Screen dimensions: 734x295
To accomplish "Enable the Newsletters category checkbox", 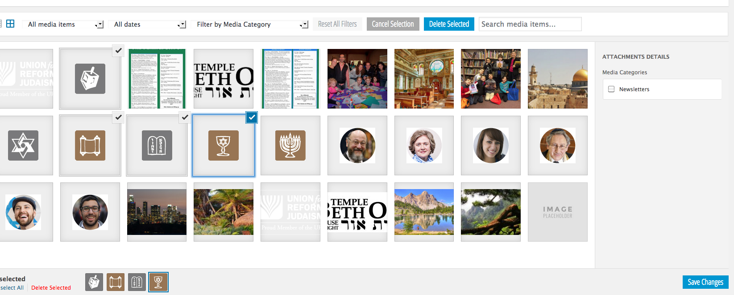I will point(611,89).
